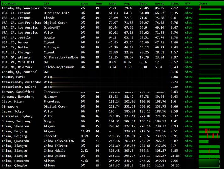This screenshot has height=169, width=224.
Task: Open latency chart for Vancouver Shaw row
Action: point(210,8)
